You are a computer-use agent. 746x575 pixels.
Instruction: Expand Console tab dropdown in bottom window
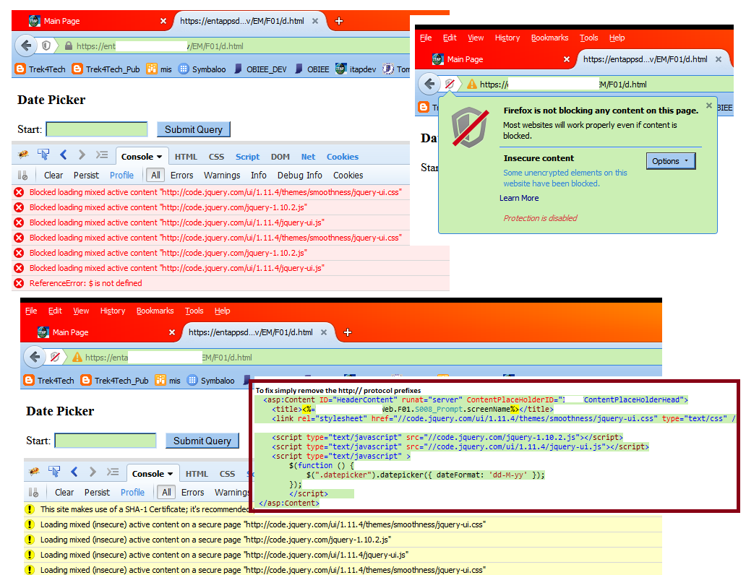pos(170,474)
